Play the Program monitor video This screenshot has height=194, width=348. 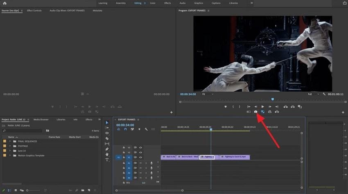pyautogui.click(x=263, y=107)
